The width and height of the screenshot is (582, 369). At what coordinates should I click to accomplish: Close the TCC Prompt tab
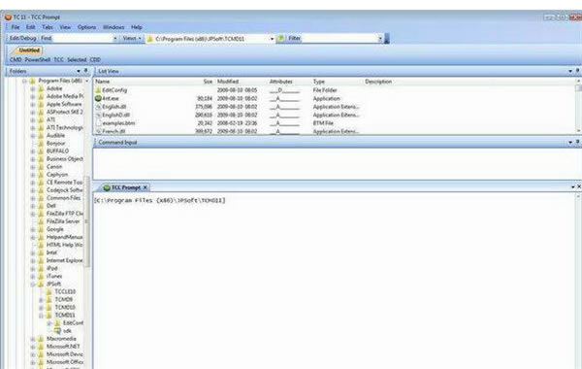click(145, 187)
